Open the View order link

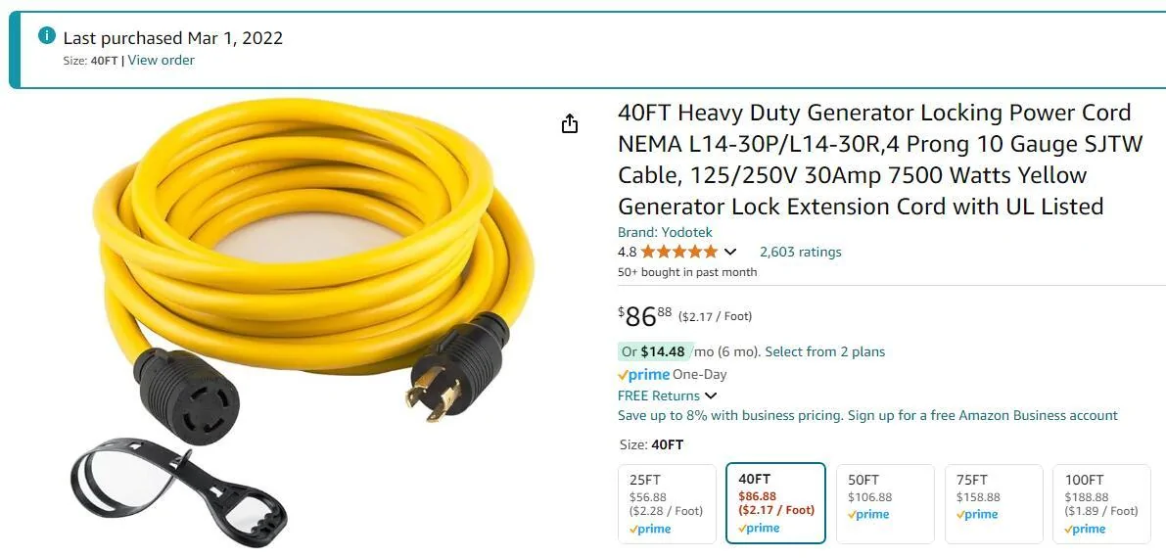tap(161, 61)
